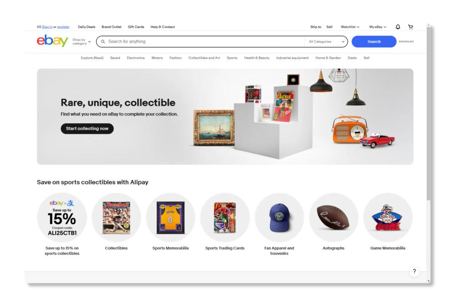This screenshot has height=306, width=455.
Task: Open the Sports Memorabilia jersey thumbnail
Action: click(171, 217)
